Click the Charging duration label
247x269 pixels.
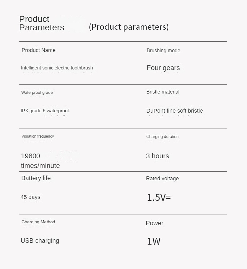tap(162, 136)
